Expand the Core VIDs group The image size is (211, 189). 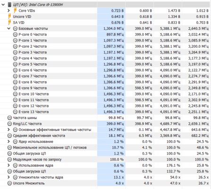pyautogui.click(x=9, y=10)
